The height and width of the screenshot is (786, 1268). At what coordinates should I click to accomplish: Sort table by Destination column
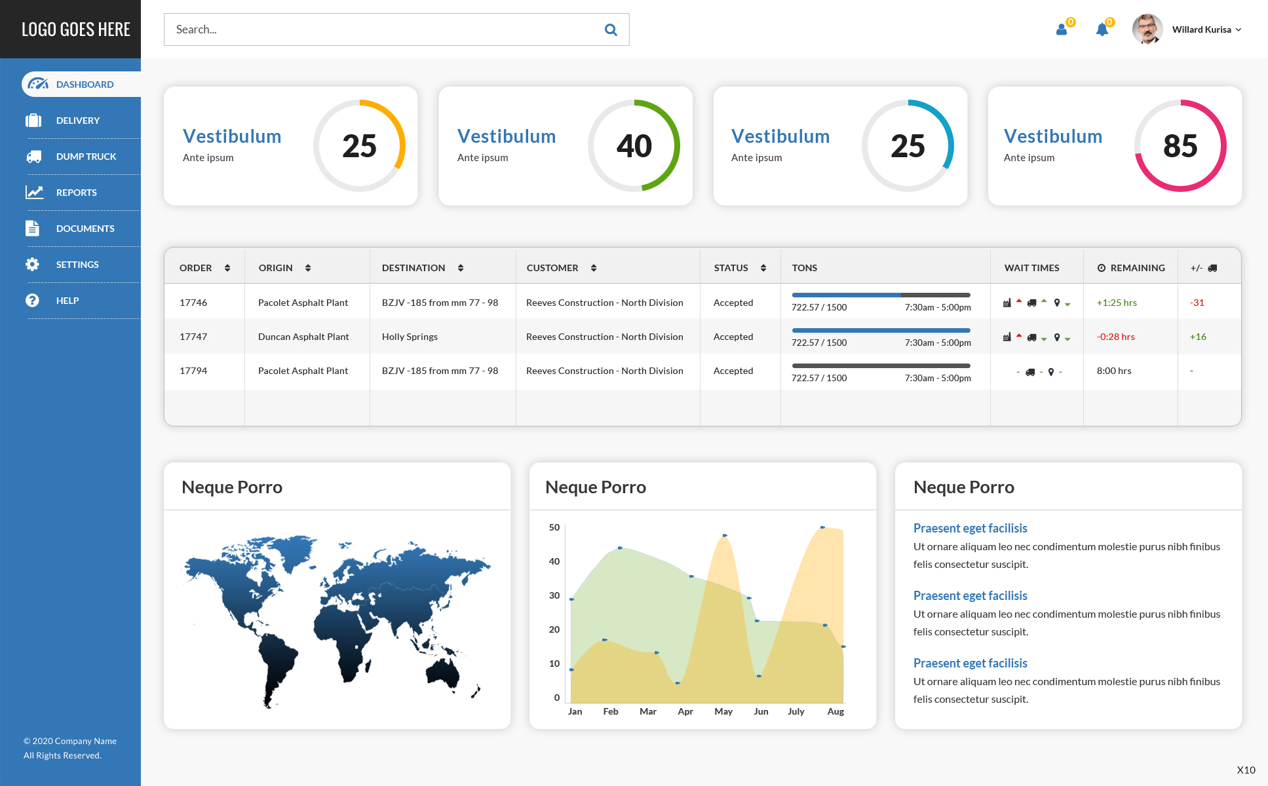click(461, 268)
